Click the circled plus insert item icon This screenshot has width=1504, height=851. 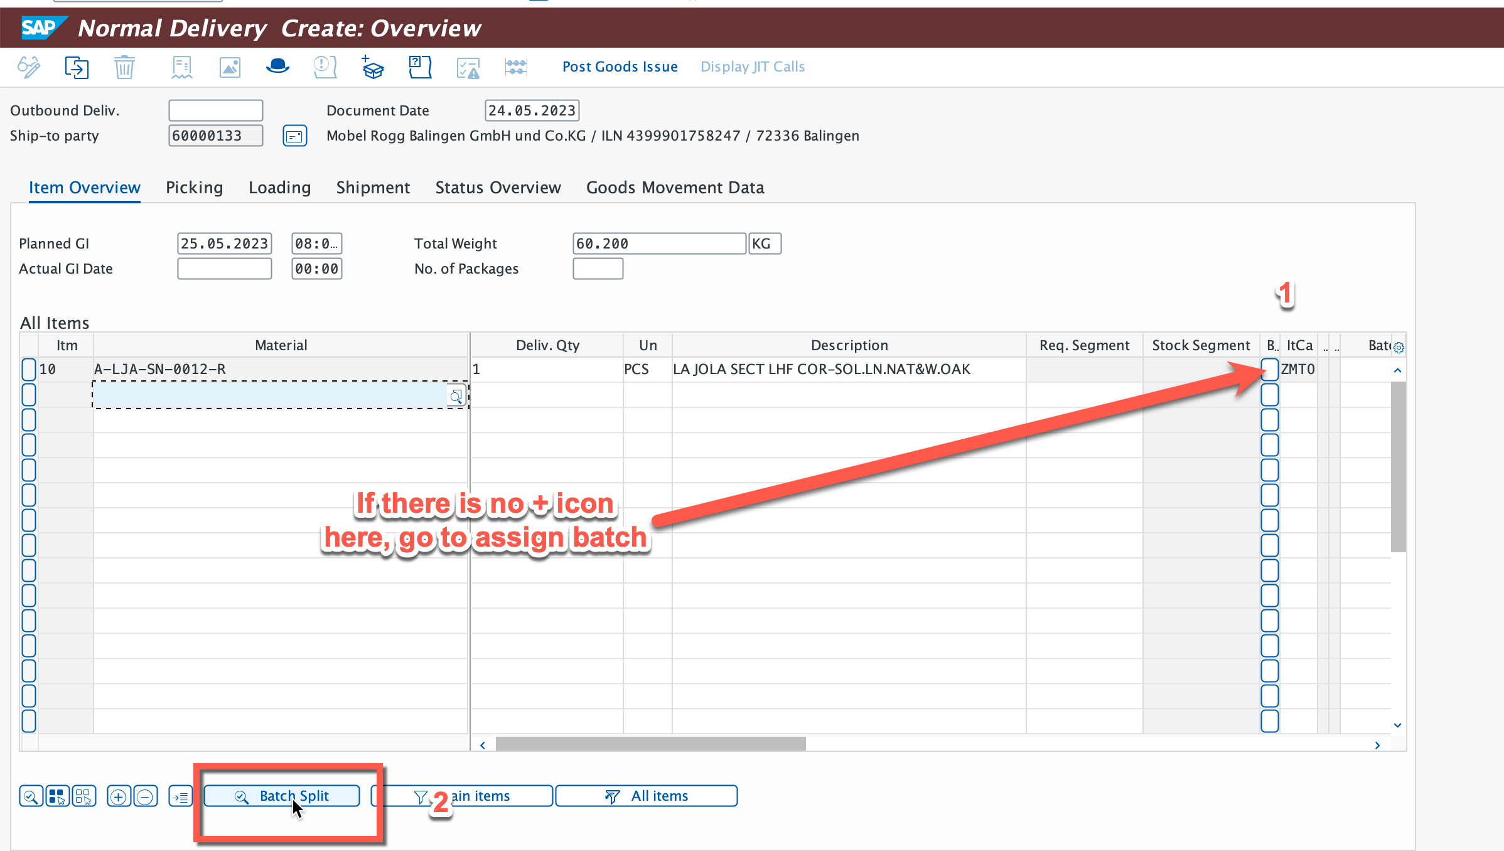tap(119, 796)
